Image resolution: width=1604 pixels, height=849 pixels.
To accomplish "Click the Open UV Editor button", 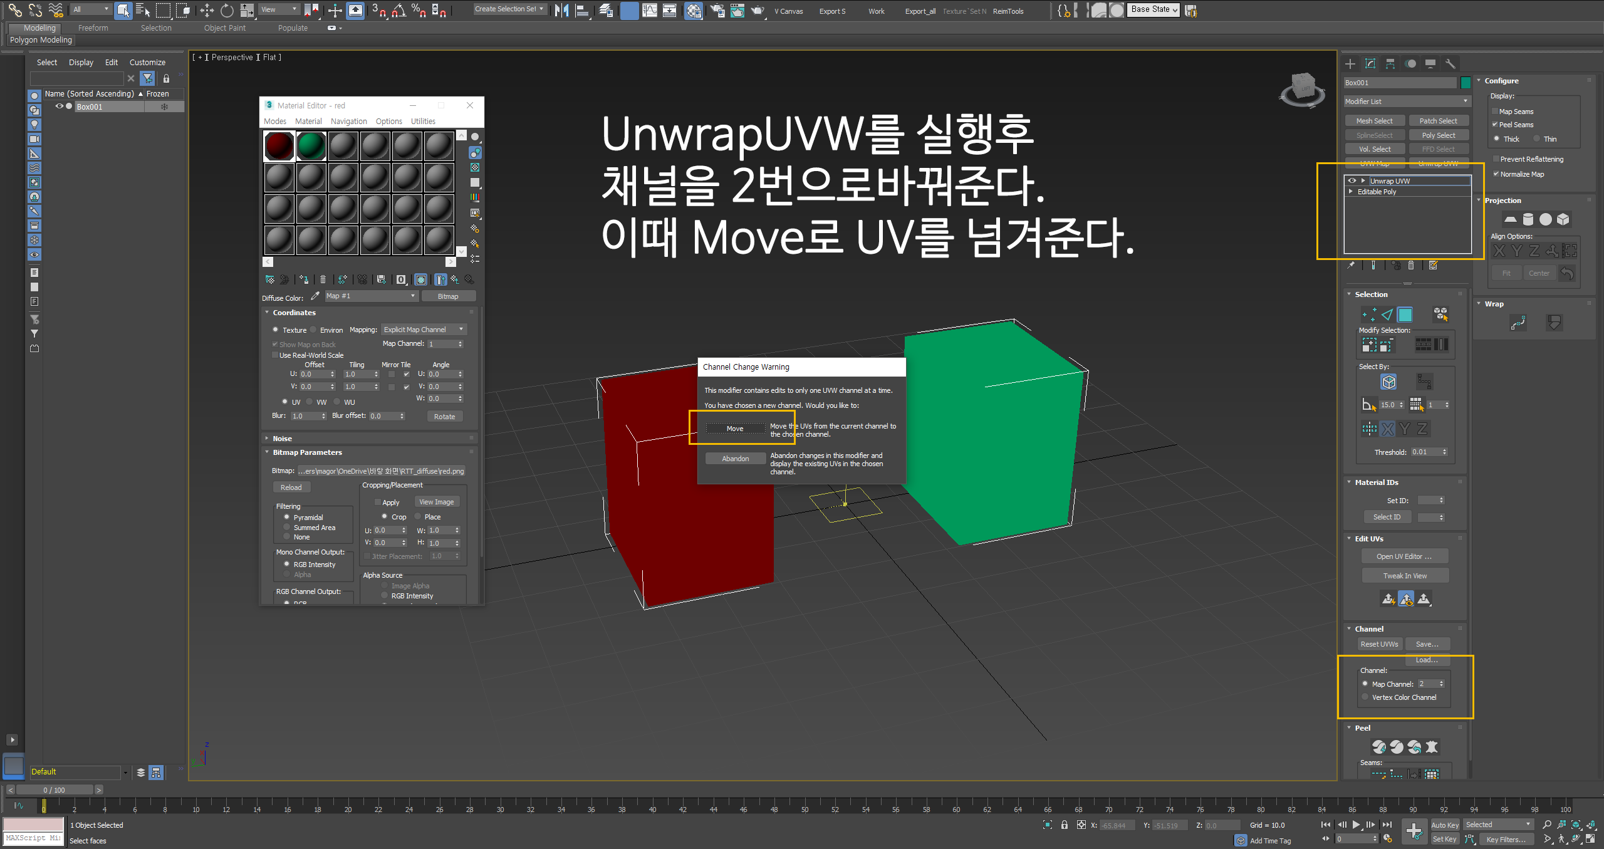I will 1403,556.
